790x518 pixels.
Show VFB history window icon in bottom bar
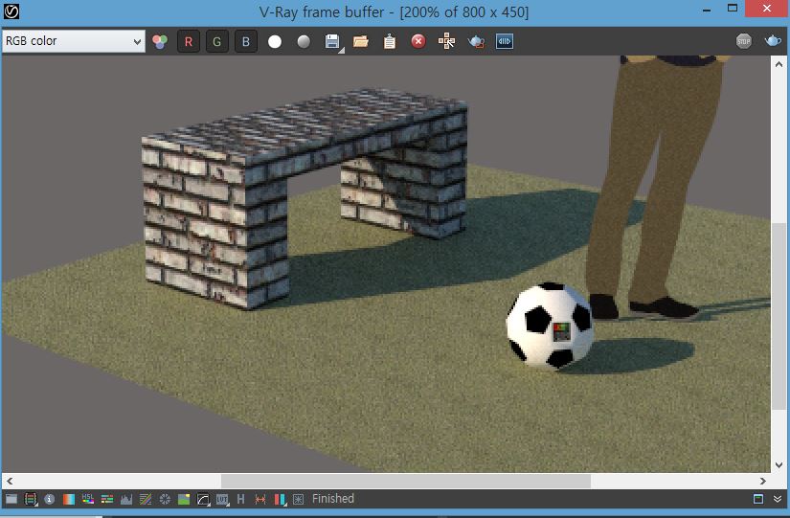(11, 500)
